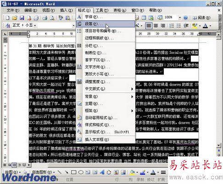The width and height of the screenshot is (223, 184).
Task: Select the Arrow drawing tool
Action: pos(67,172)
